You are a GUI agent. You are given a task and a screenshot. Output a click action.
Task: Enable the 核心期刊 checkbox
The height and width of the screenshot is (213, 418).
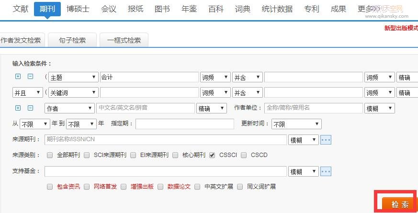pos(175,155)
